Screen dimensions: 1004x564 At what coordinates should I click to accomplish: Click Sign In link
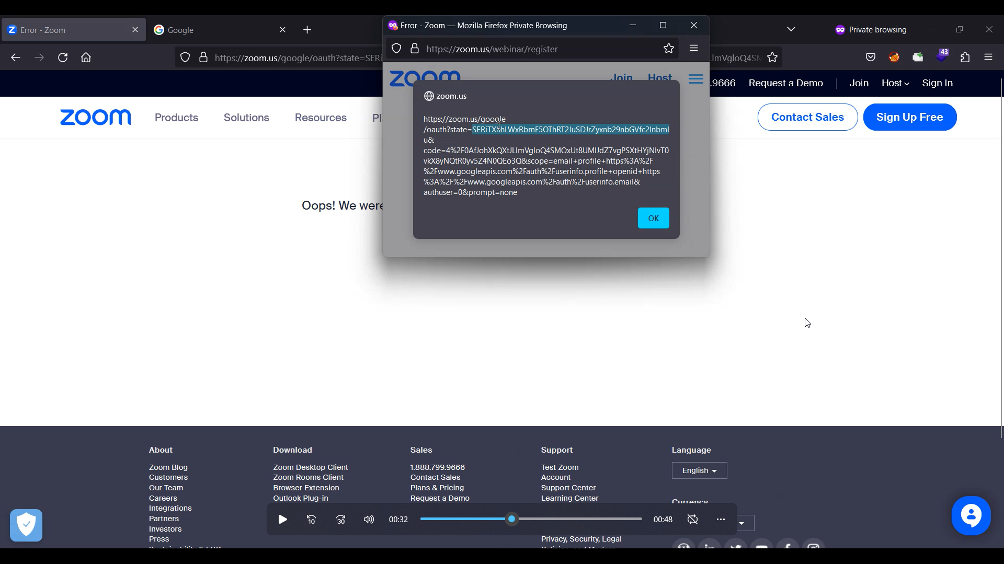937,83
